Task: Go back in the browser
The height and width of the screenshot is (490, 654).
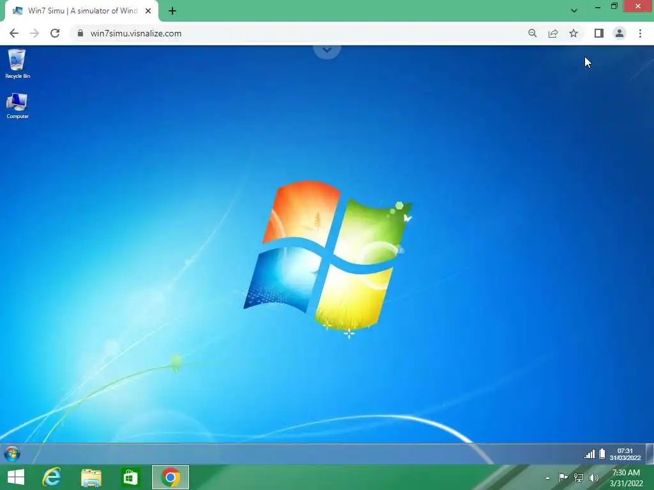Action: click(x=14, y=33)
